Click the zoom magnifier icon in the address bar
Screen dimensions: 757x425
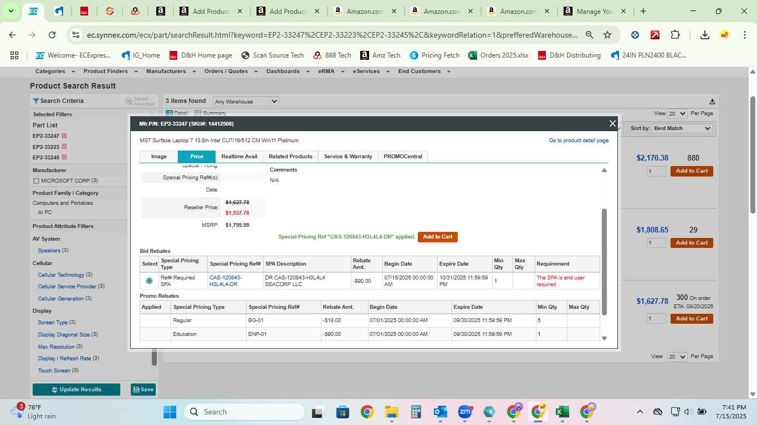click(589, 35)
